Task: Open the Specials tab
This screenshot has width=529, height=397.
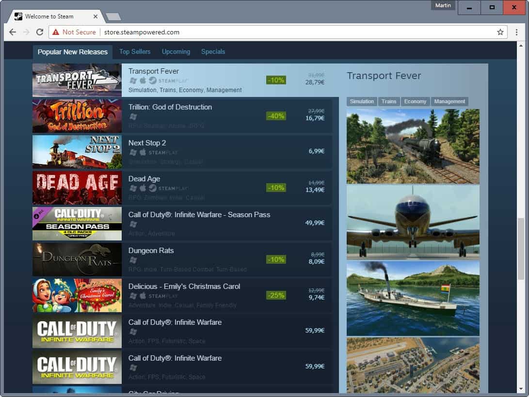Action: pyautogui.click(x=213, y=51)
